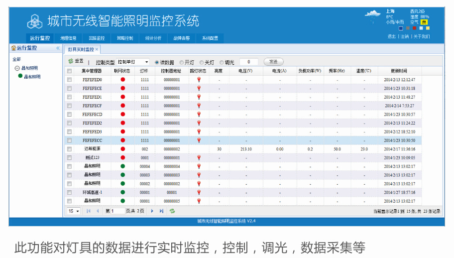Image resolution: width=454 pixels, height=258 pixels.
Task: Select the 关灯 radio button
Action: coord(202,62)
